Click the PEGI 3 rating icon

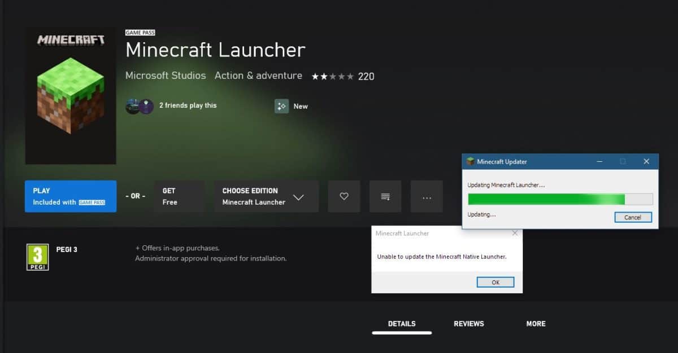(x=37, y=257)
